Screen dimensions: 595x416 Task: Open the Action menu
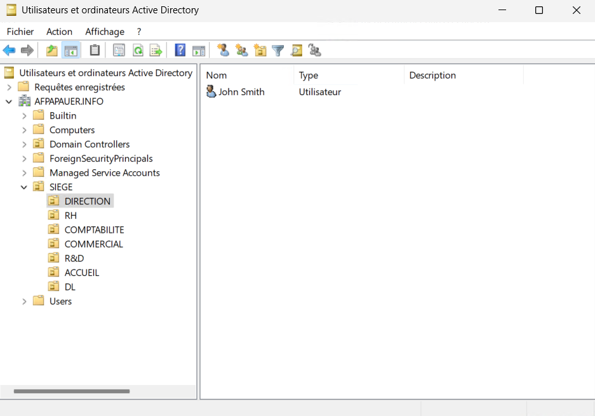coord(59,32)
